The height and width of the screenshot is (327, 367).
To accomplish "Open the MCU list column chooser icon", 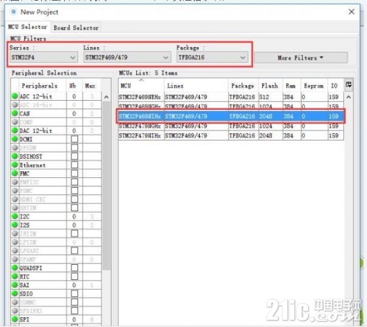I will [349, 85].
